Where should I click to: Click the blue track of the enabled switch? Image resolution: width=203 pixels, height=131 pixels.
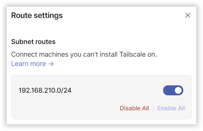pyautogui.click(x=168, y=90)
